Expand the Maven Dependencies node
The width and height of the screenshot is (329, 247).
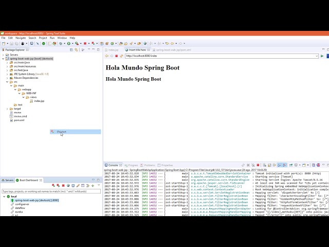coord(7,78)
